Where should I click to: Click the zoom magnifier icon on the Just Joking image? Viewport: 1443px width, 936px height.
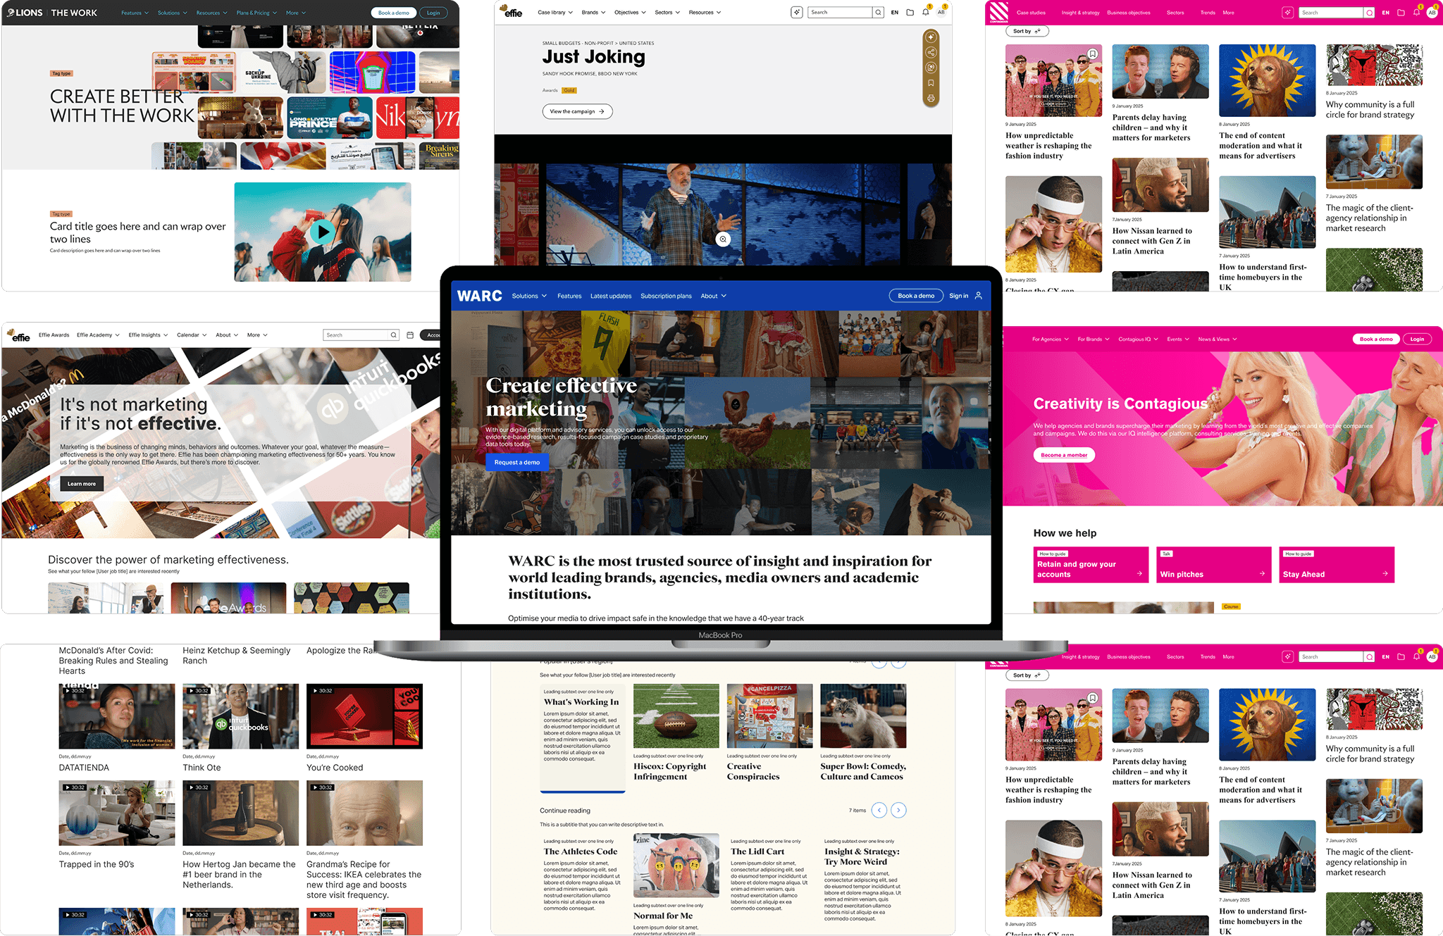723,239
